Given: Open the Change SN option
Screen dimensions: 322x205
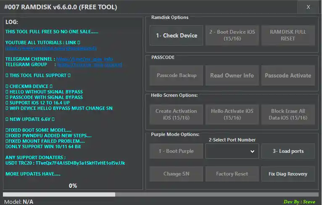Looking at the screenshot, I should click(x=177, y=174).
